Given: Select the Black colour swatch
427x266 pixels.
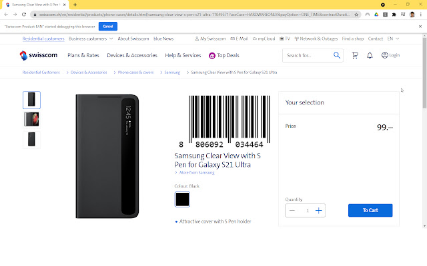Looking at the screenshot, I should coord(182,199).
